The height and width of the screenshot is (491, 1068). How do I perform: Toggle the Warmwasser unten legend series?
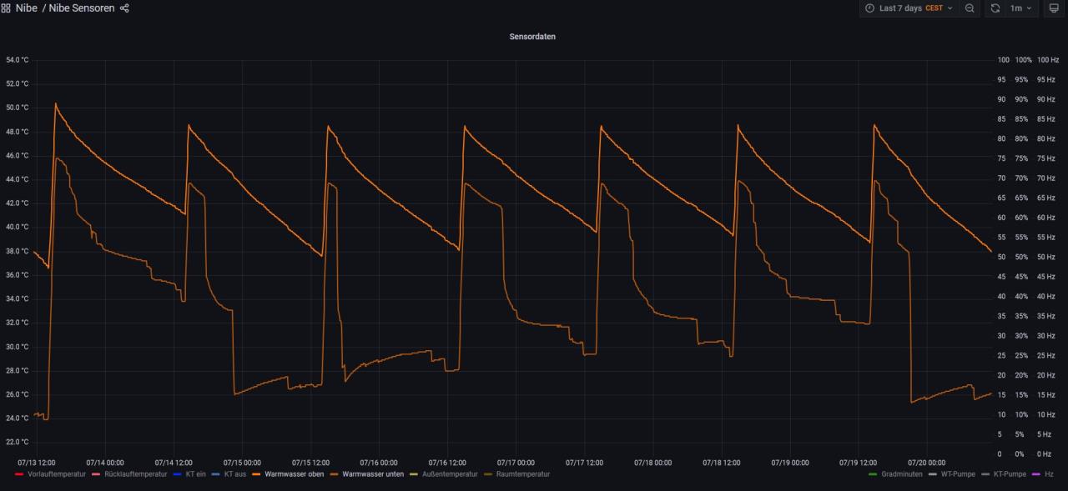(372, 474)
